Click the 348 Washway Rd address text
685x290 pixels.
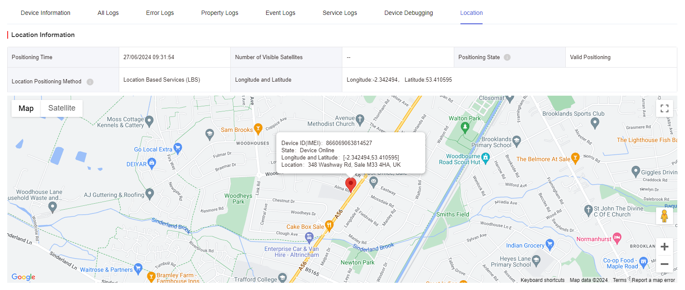pos(354,165)
